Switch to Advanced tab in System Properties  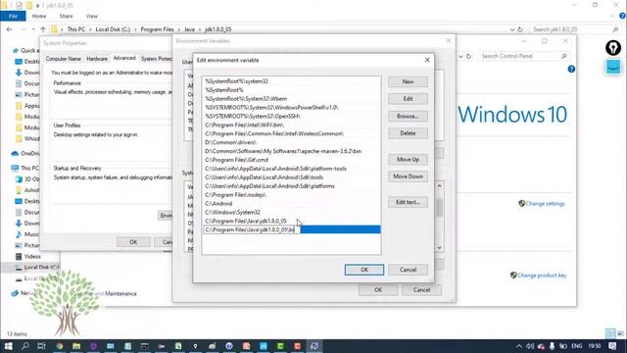(x=124, y=58)
